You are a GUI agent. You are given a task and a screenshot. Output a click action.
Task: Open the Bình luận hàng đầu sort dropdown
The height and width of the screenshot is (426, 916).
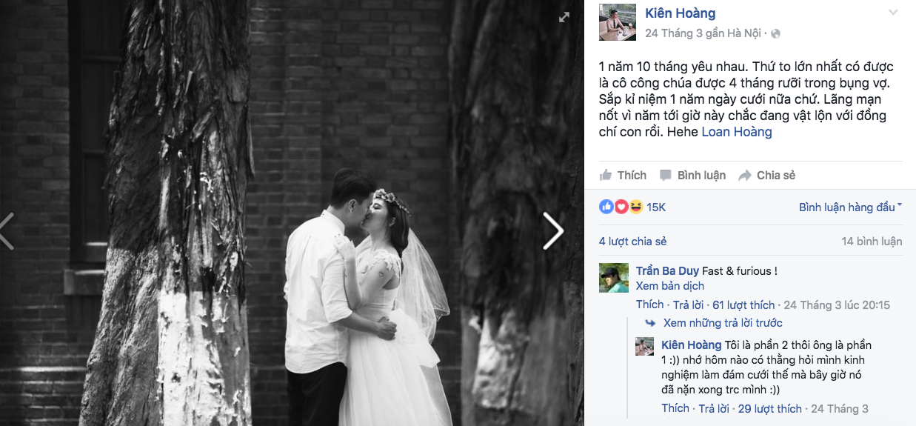[x=850, y=207]
